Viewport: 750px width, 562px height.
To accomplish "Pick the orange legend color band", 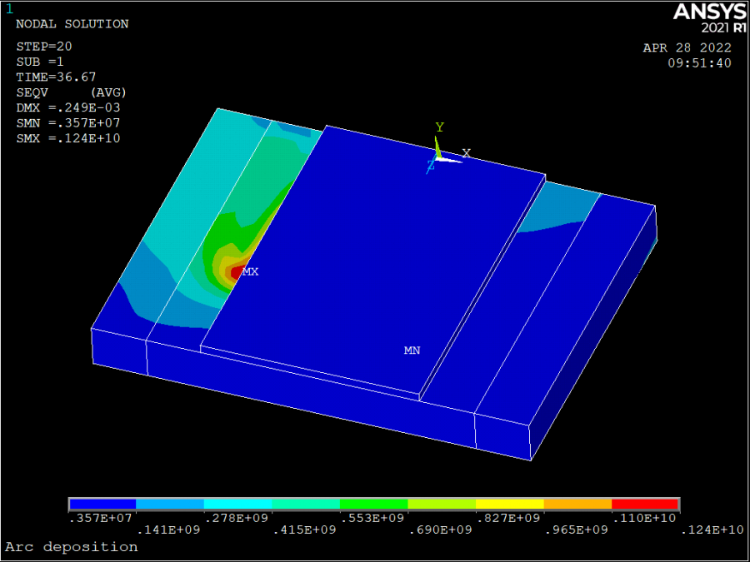I will [577, 505].
